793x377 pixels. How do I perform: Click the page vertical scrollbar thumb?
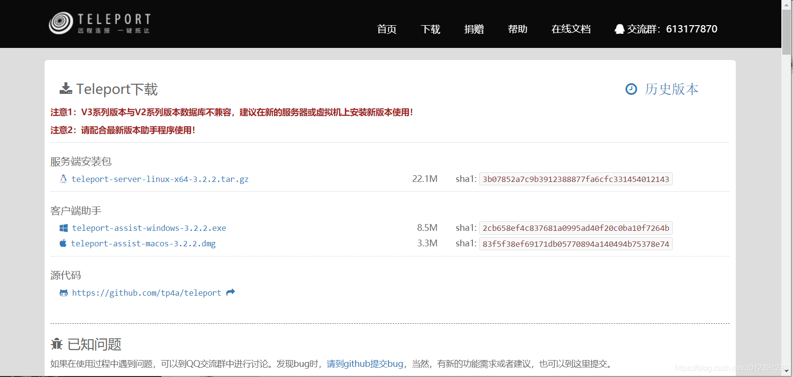[787, 32]
